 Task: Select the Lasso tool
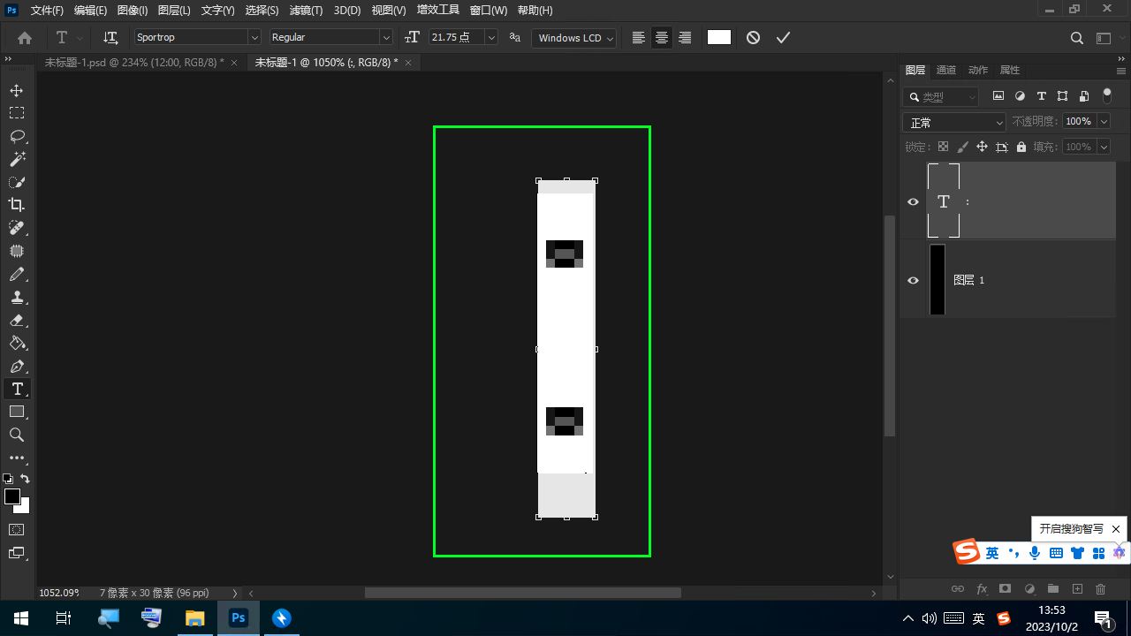point(17,136)
